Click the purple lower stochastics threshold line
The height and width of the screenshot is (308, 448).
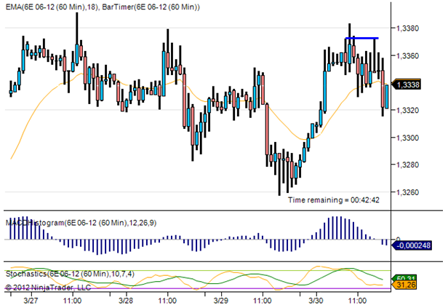tap(198, 288)
